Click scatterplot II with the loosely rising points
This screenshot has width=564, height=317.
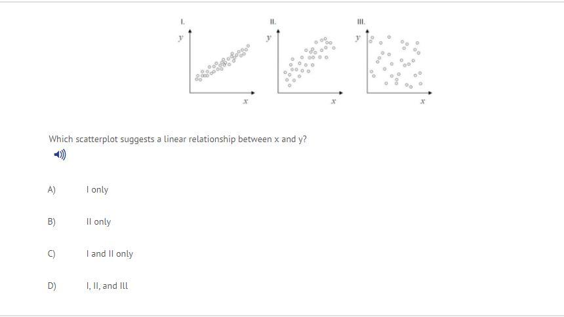click(x=308, y=62)
